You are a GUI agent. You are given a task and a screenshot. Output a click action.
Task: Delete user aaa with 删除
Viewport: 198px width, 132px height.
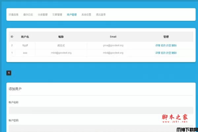174,53
